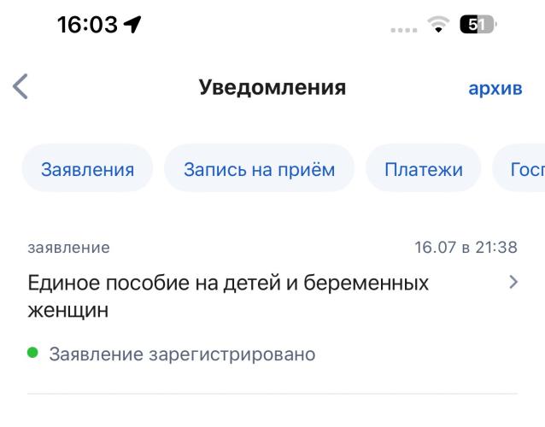Choose the Платежи filter chip

click(x=424, y=169)
